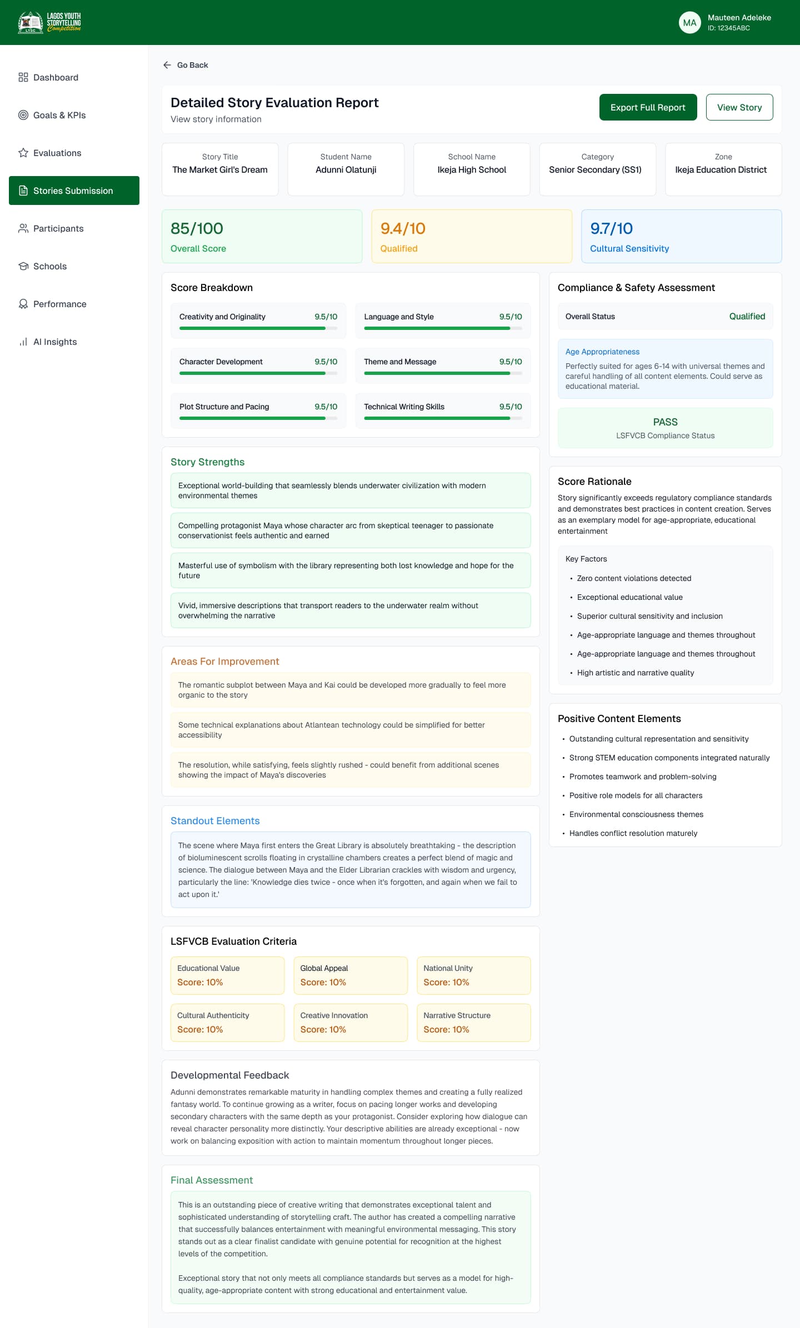
Task: Click the Stories Submission document icon
Action: click(x=23, y=191)
